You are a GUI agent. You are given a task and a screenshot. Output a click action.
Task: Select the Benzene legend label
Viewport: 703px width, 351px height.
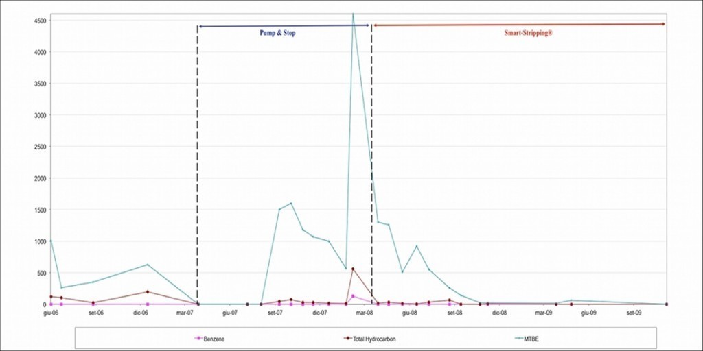click(216, 338)
